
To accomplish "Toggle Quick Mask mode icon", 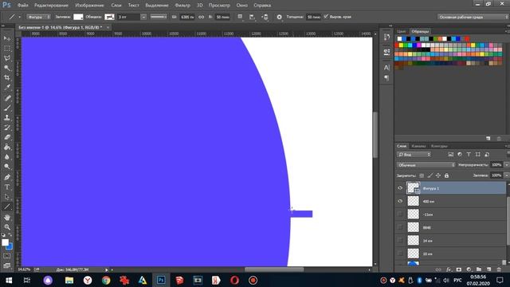I will (7, 256).
